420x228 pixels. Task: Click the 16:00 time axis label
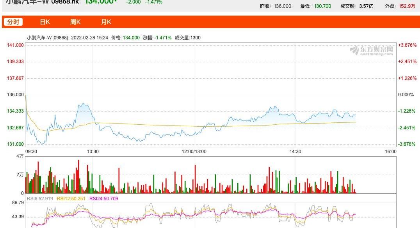[391, 152]
